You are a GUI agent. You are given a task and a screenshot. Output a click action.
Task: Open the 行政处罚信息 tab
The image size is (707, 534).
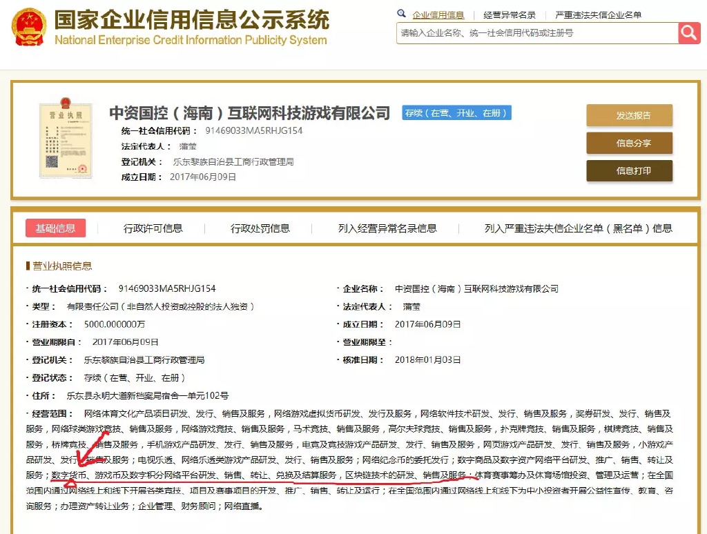pyautogui.click(x=260, y=228)
